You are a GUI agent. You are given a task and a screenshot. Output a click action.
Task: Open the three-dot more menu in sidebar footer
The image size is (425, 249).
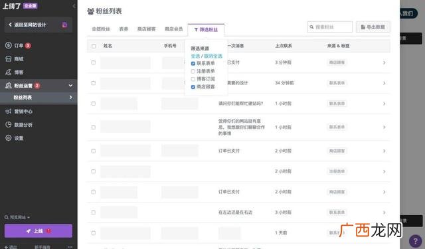pos(70,246)
